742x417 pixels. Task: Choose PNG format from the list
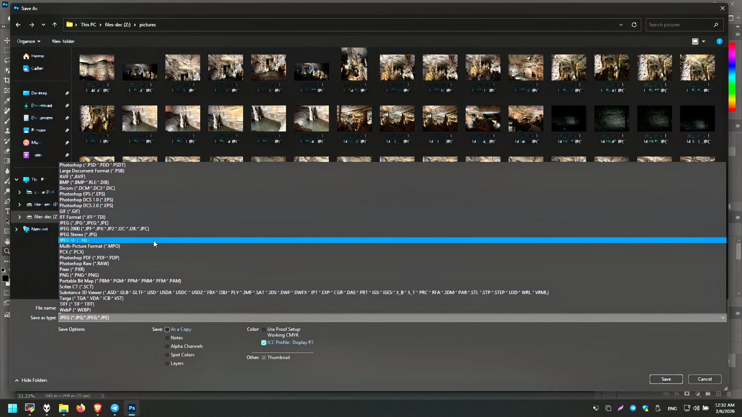pyautogui.click(x=392, y=275)
